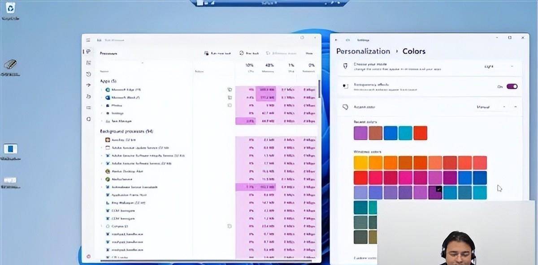538x265 pixels.
Task: Select Bing Wallpaper process row
Action: (208, 203)
